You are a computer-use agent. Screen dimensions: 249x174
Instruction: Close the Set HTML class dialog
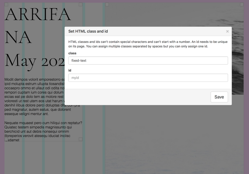(227, 31)
